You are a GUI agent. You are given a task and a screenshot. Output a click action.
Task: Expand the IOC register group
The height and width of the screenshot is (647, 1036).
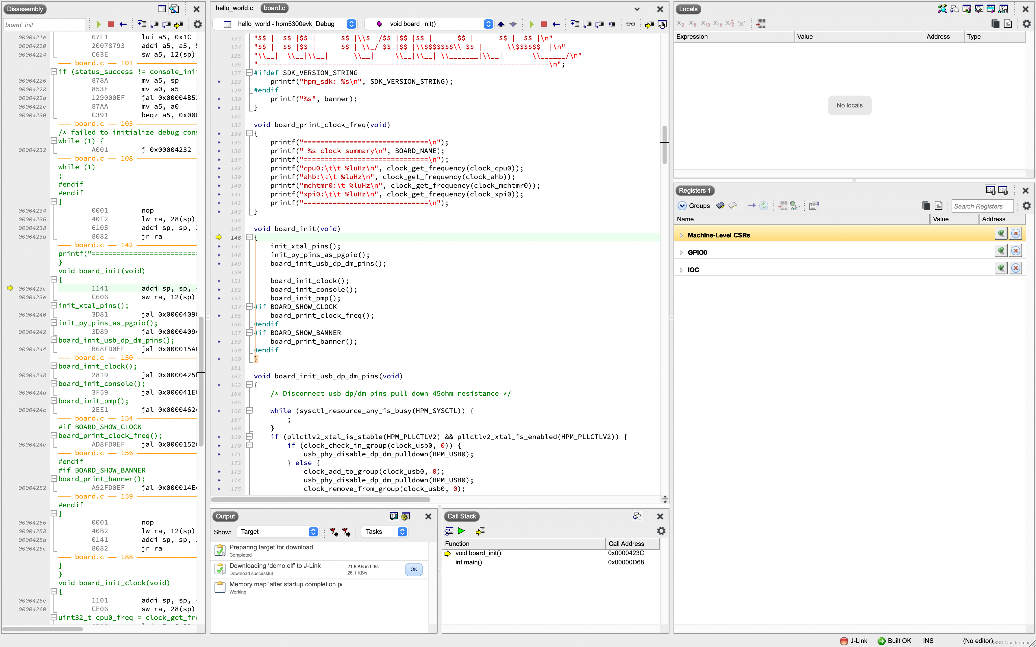[681, 269]
